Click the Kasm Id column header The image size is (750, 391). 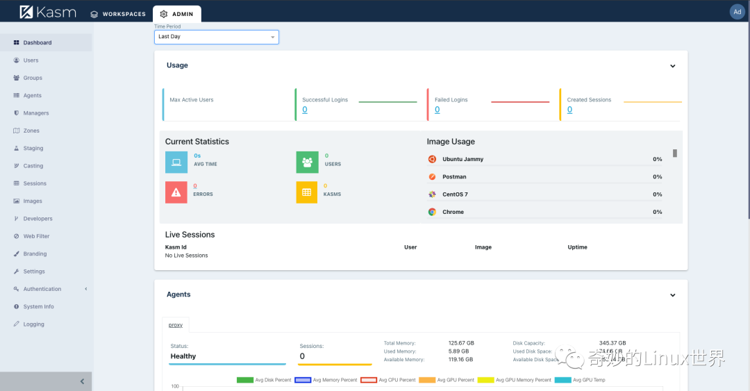(x=176, y=247)
